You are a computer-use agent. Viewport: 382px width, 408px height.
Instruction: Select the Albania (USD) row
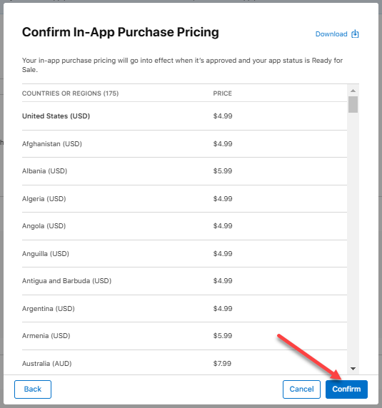pyautogui.click(x=184, y=171)
